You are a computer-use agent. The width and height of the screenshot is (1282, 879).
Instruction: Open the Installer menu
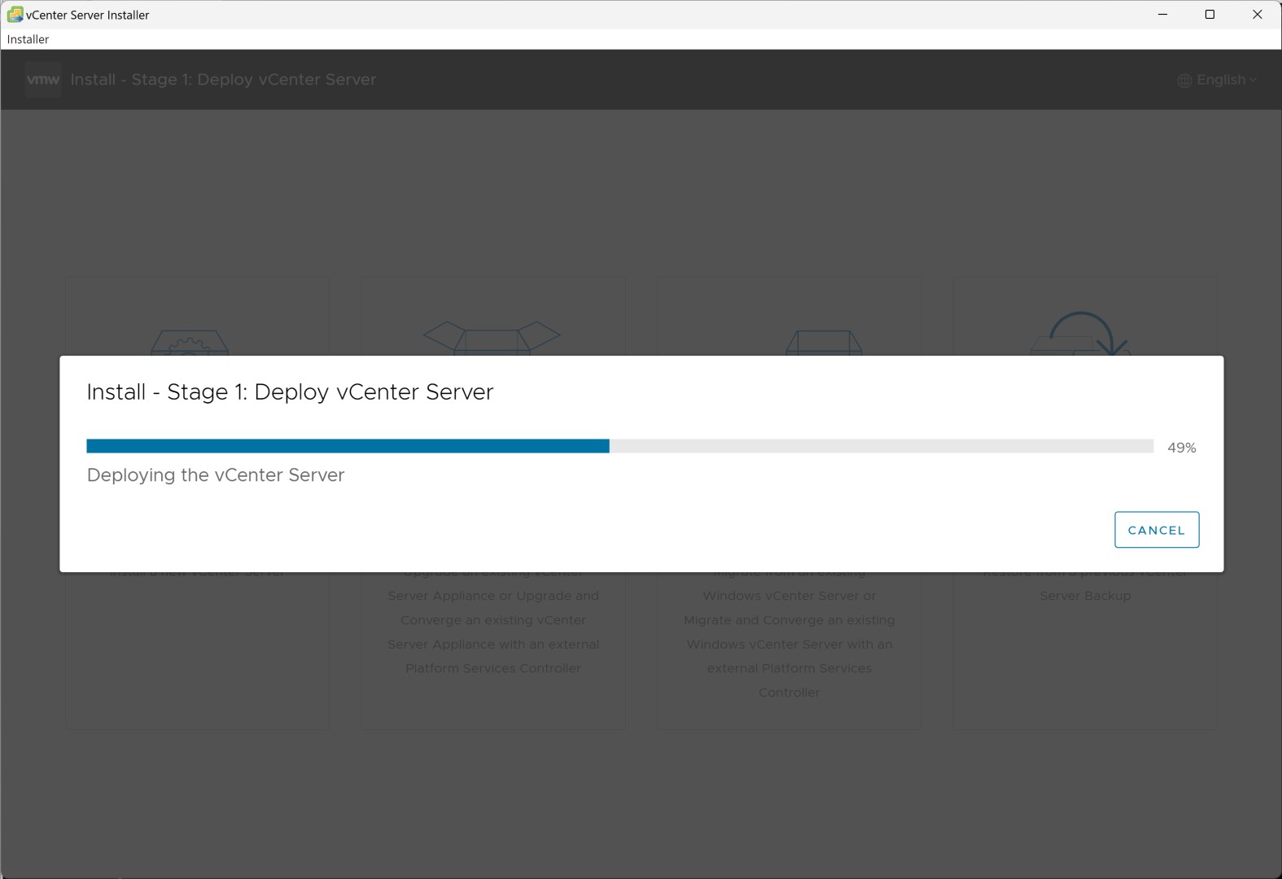(28, 39)
